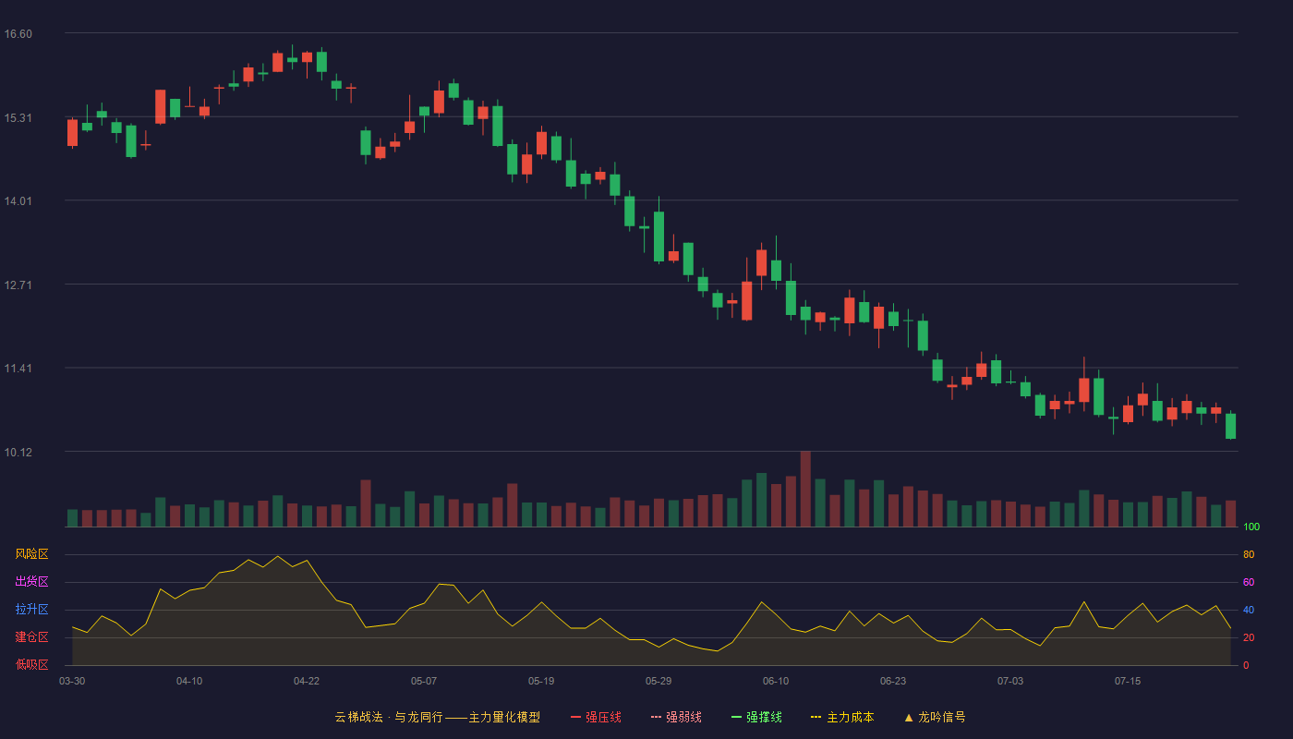Image resolution: width=1293 pixels, height=739 pixels.
Task: Toggle the 强撑线 series label
Action: coord(764,717)
